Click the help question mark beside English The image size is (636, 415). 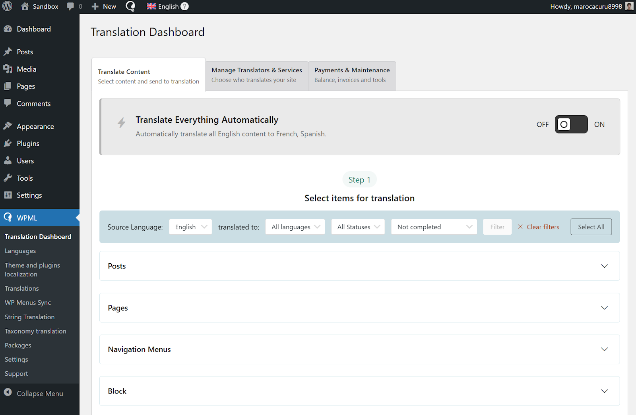[184, 6]
